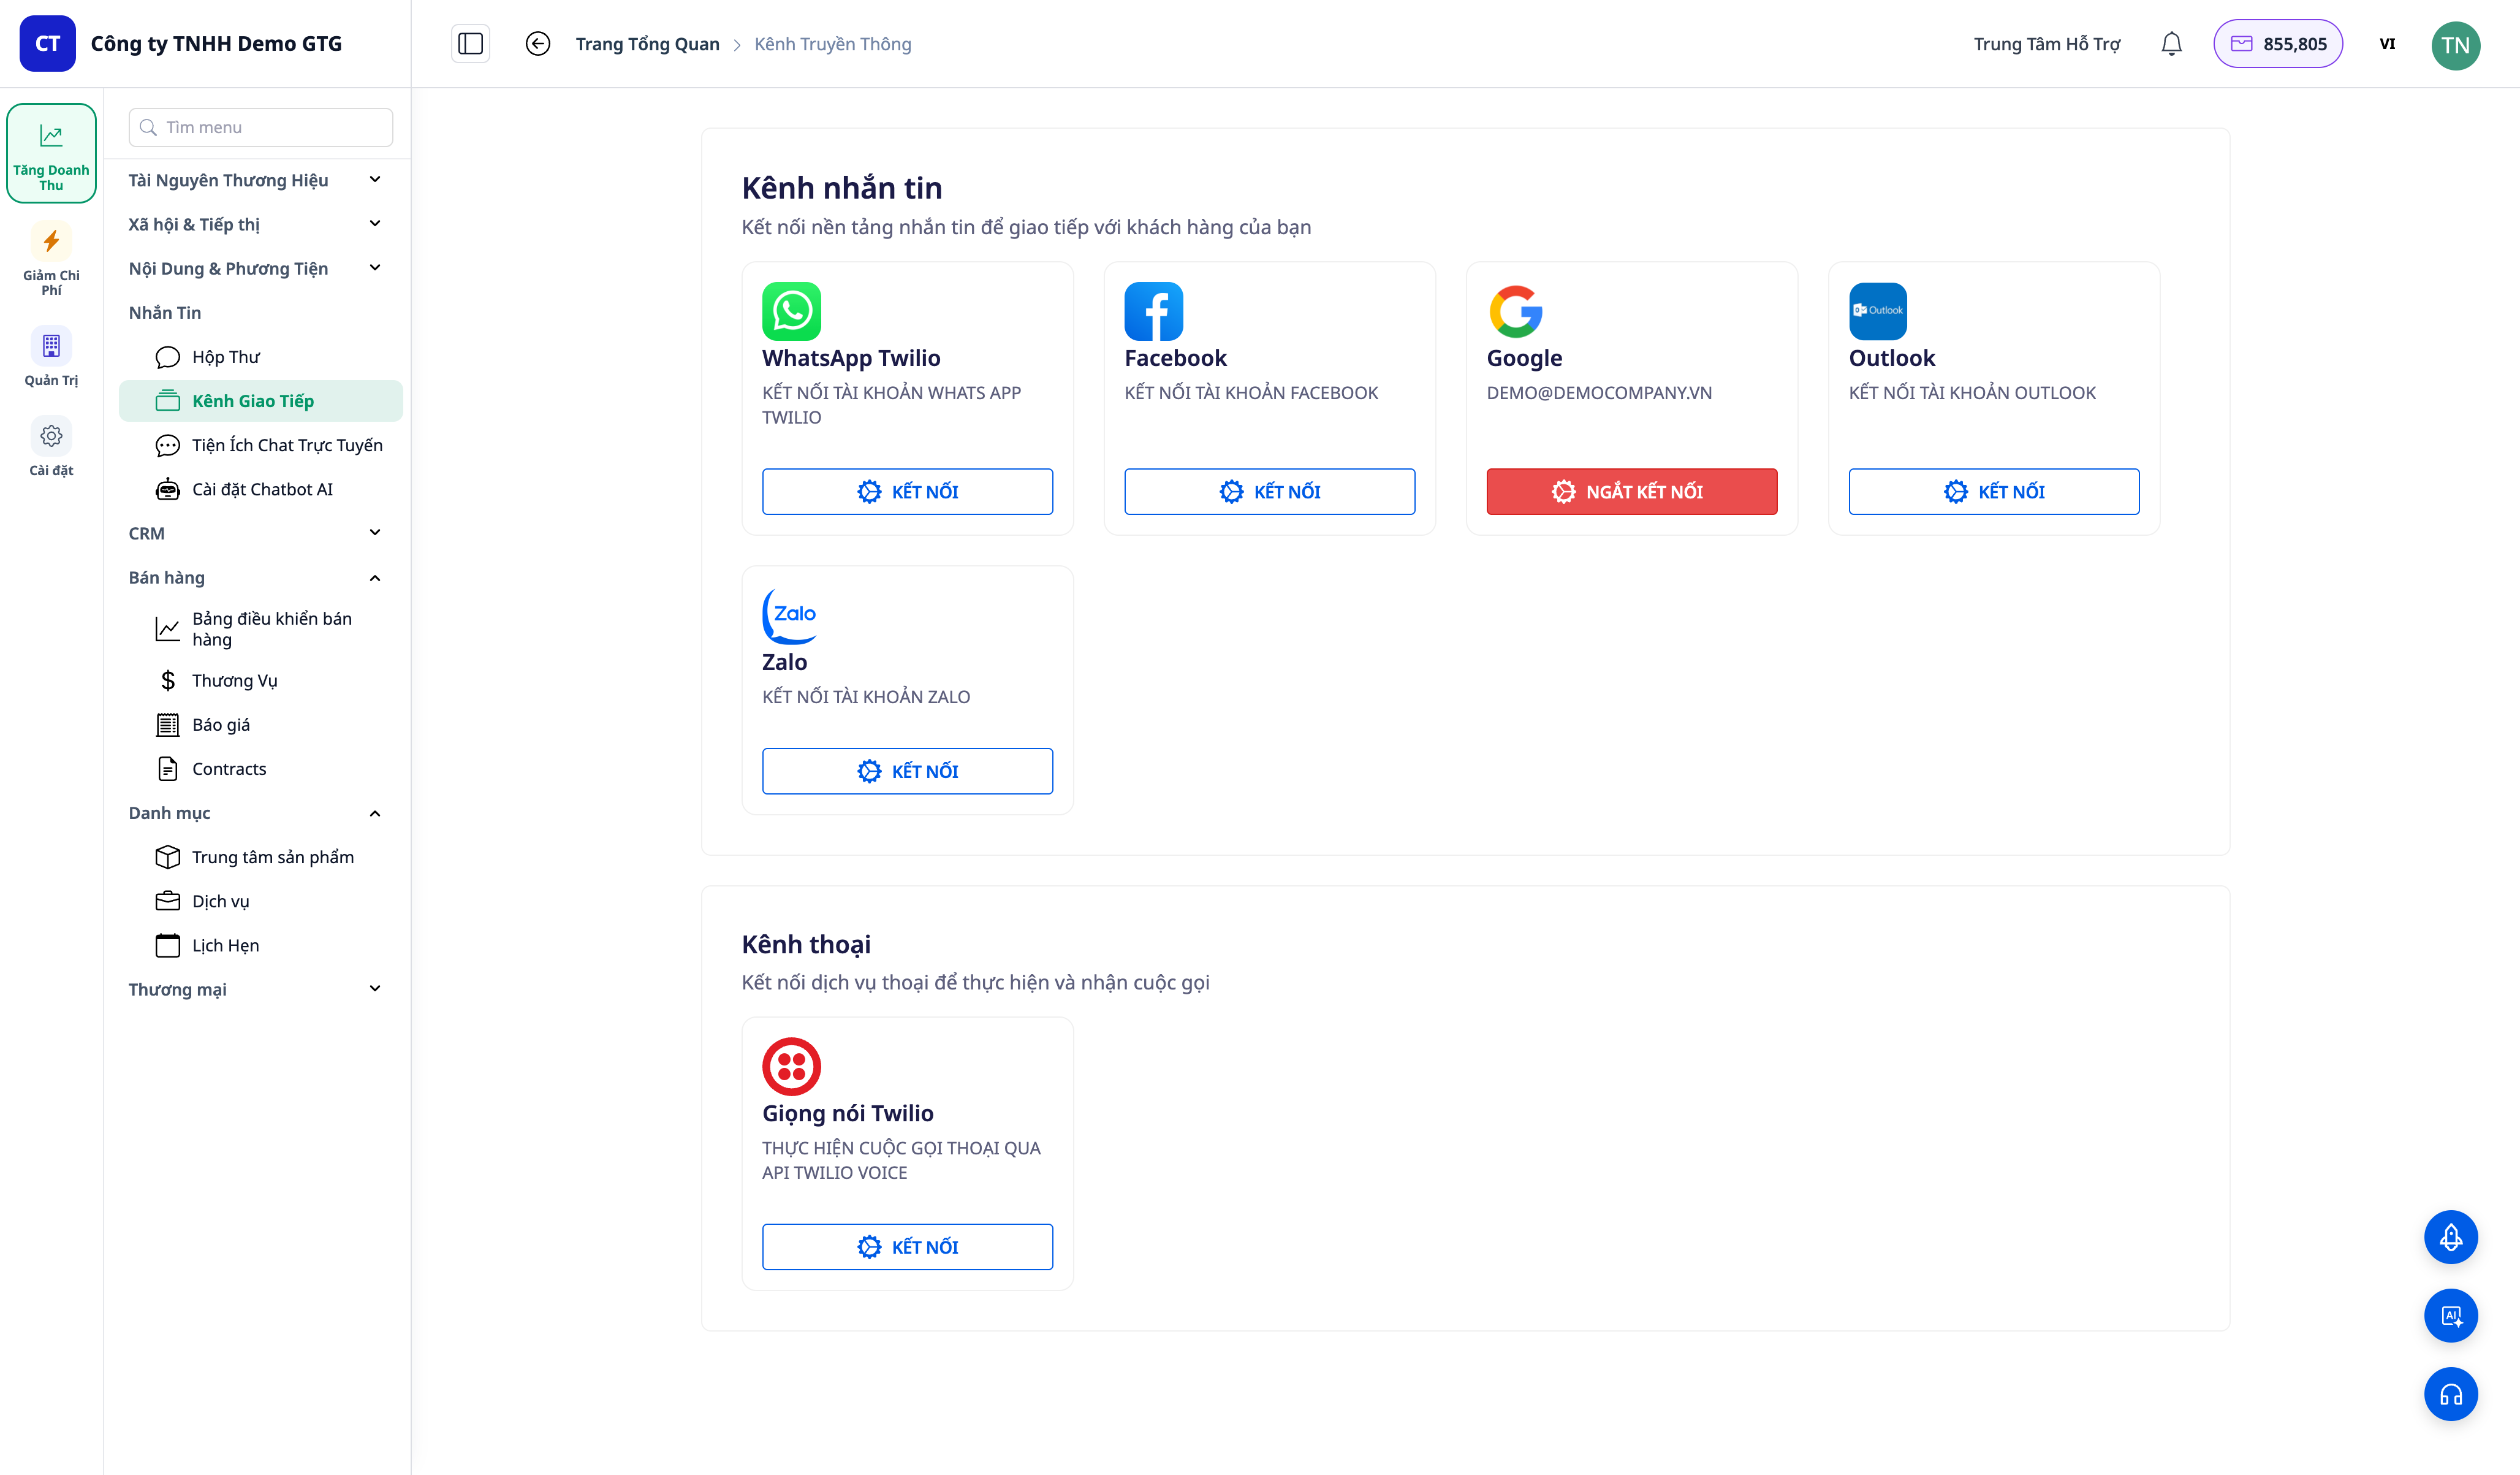Connect WhatsApp Twilio with KẾT NỐI
Image resolution: width=2520 pixels, height=1475 pixels.
tap(907, 491)
